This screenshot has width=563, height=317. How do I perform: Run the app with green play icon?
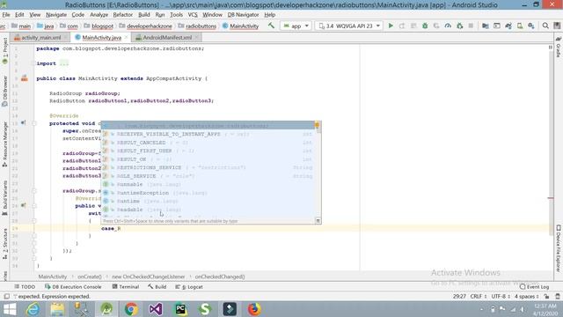[x=391, y=26]
